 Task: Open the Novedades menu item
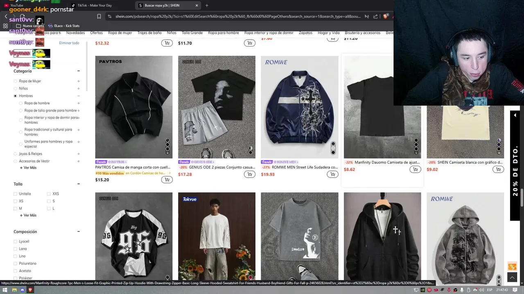click(75, 33)
